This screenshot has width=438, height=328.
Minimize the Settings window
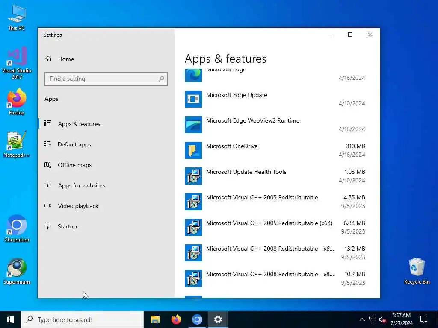(331, 35)
